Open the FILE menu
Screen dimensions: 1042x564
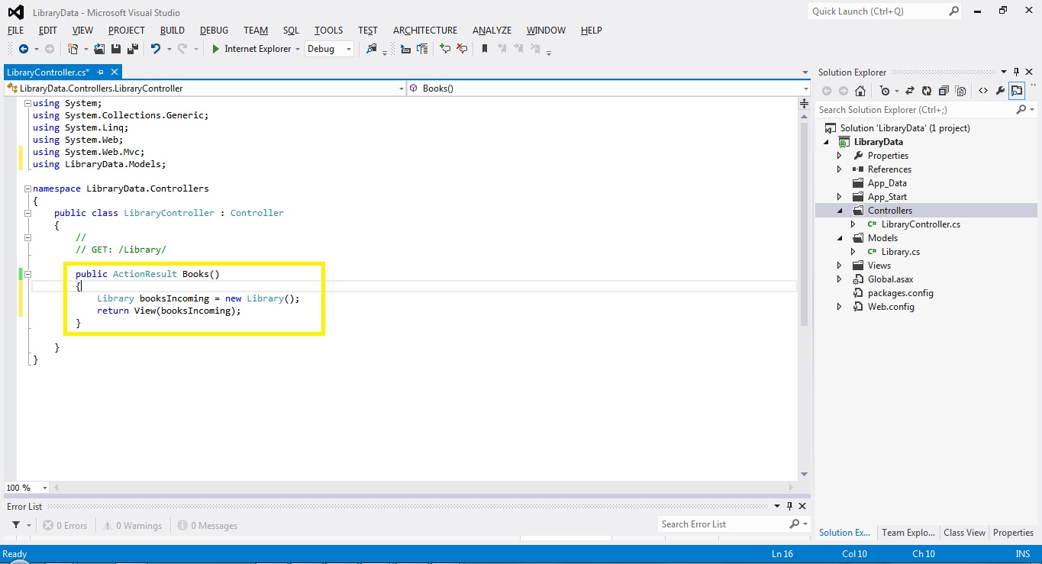click(x=16, y=31)
